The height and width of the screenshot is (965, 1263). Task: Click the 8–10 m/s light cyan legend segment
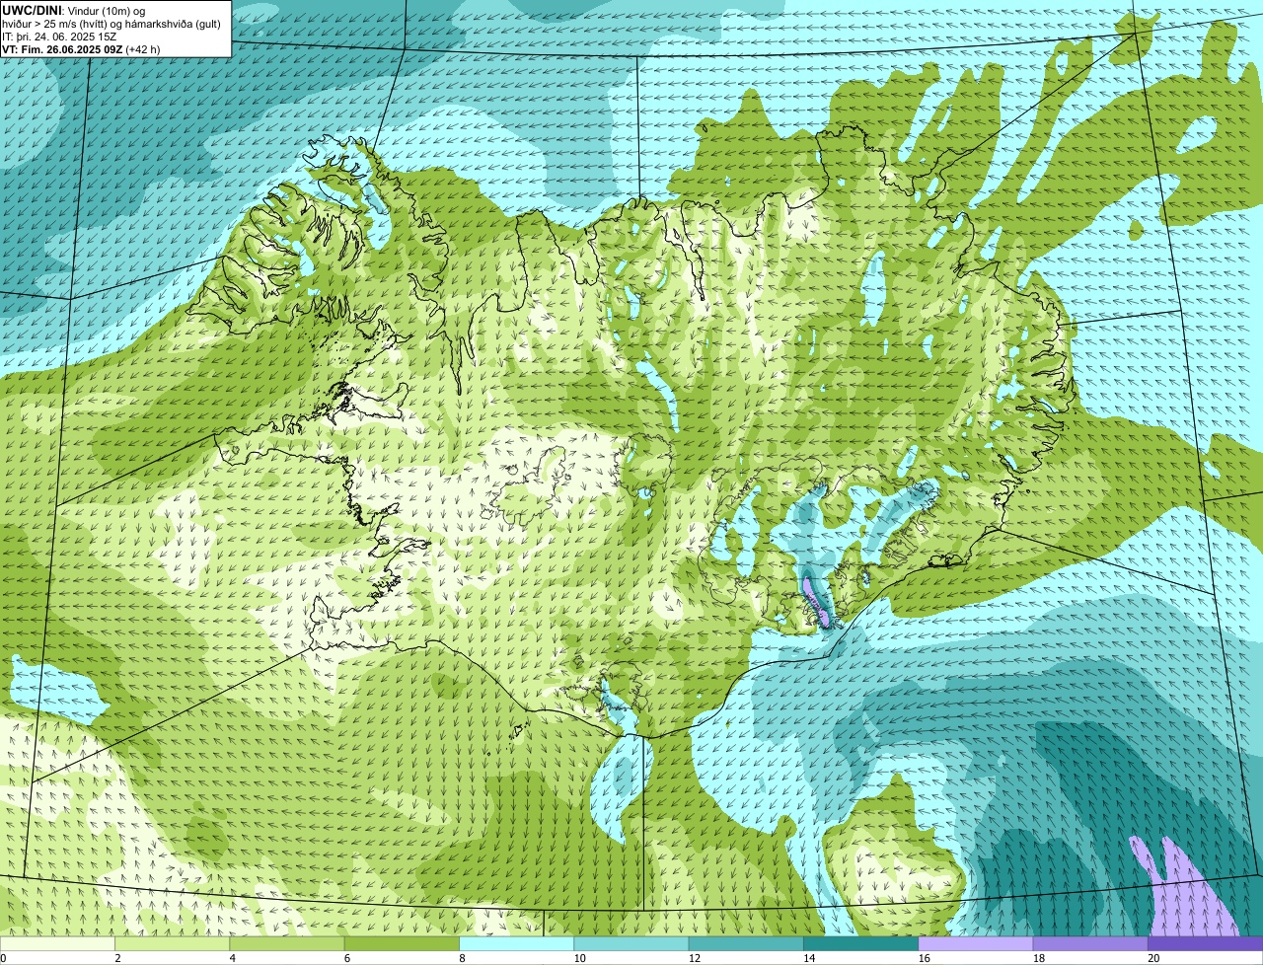point(516,943)
